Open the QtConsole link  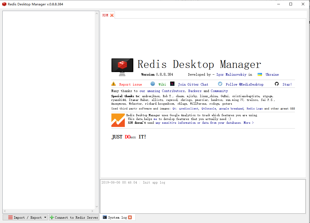[x=209, y=108]
